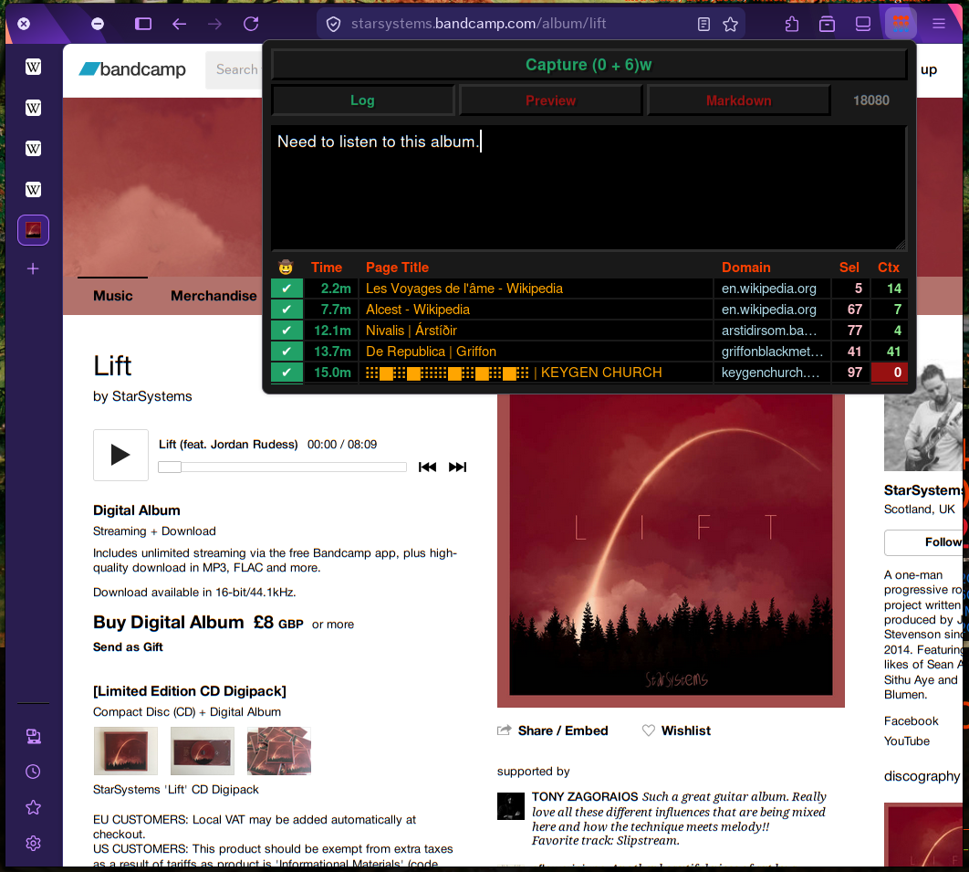Open browsing history via the clock icon

tap(32, 771)
